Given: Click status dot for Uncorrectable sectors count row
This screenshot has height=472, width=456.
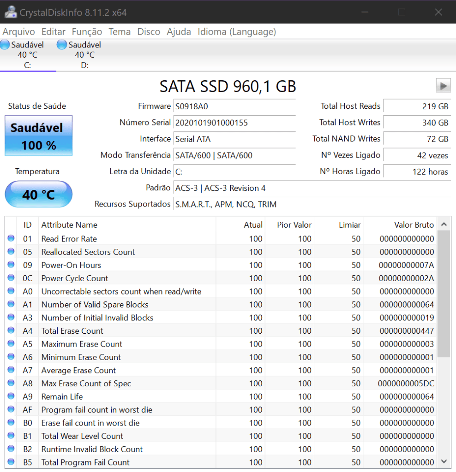Looking at the screenshot, I should click(x=11, y=291).
